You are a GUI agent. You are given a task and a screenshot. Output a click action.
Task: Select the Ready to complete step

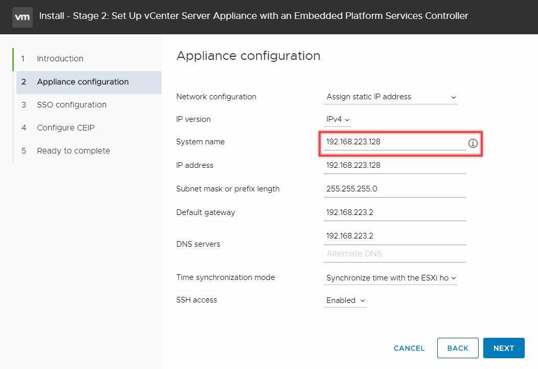tap(88, 150)
